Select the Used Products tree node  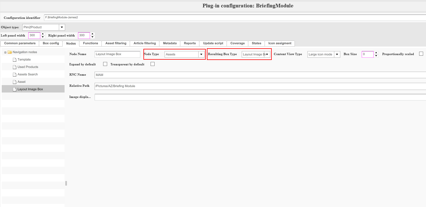(28, 67)
